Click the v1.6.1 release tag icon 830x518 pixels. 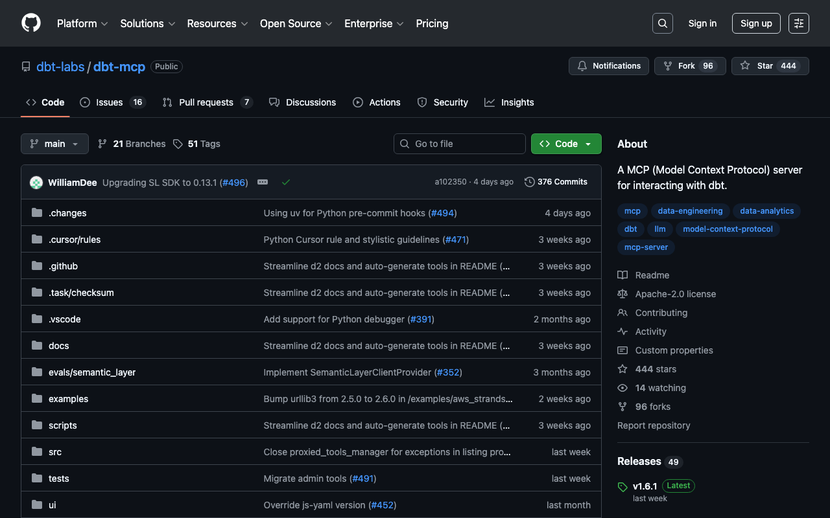point(622,487)
